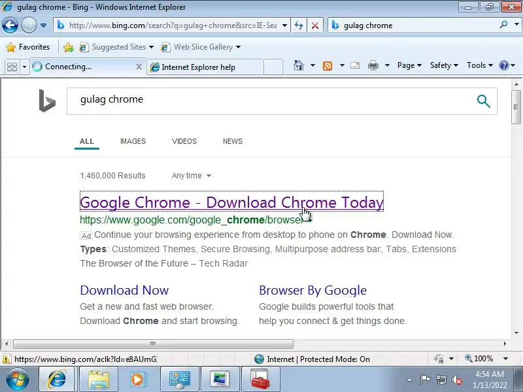Expand the Feeds dropdown arrow

(x=342, y=65)
